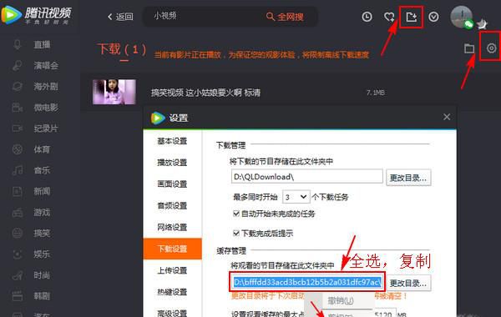The width and height of the screenshot is (501, 317).
Task: Toggle 自动开始未完成的任务 checkbox
Action: pyautogui.click(x=236, y=214)
